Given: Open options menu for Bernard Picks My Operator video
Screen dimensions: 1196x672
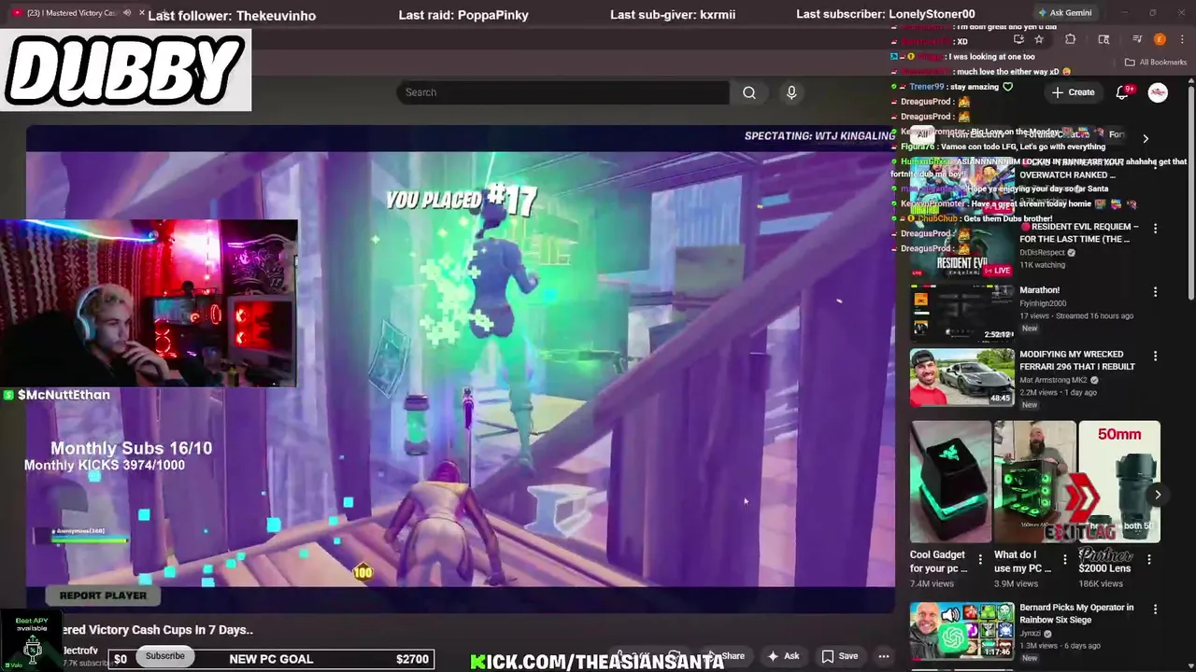Looking at the screenshot, I should tap(1156, 609).
